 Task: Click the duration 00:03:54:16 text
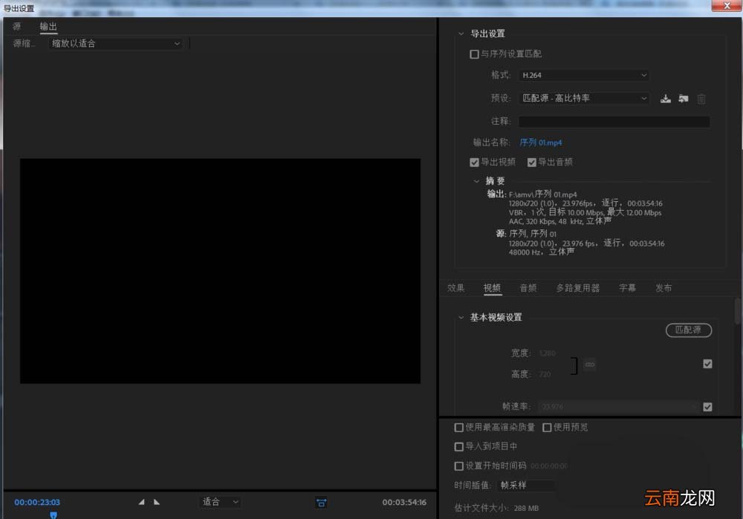[404, 503]
